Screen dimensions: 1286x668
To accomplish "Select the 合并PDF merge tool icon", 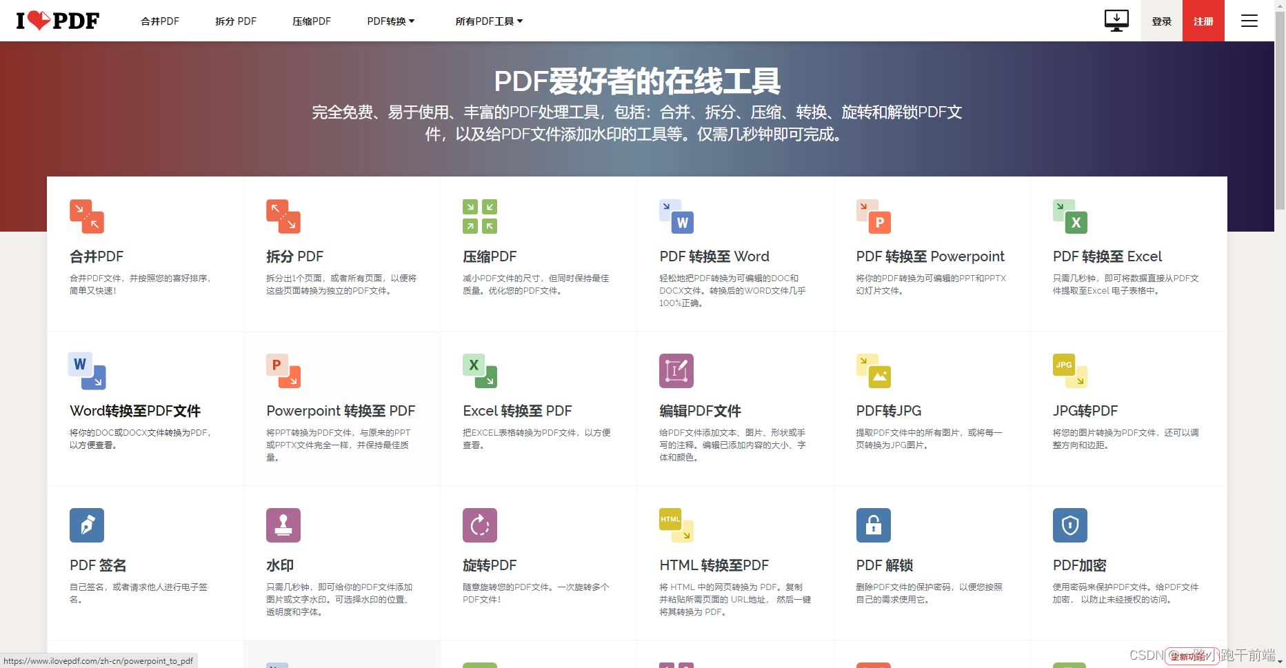I will click(87, 216).
